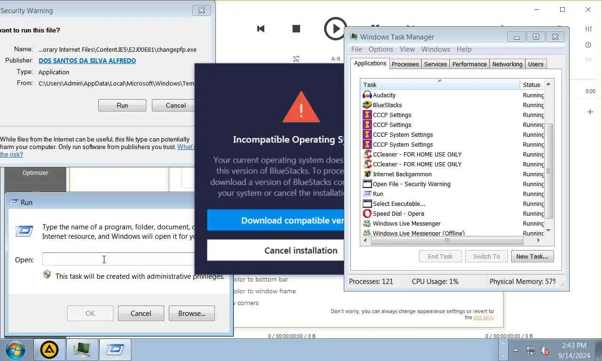Click the Windows Live Messenger task icon

tap(367, 223)
